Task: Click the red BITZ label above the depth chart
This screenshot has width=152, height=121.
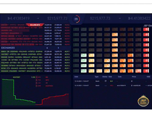Action: coord(47,80)
